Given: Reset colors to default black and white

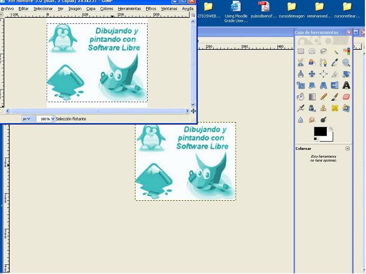Looking at the screenshot, I should [x=316, y=139].
